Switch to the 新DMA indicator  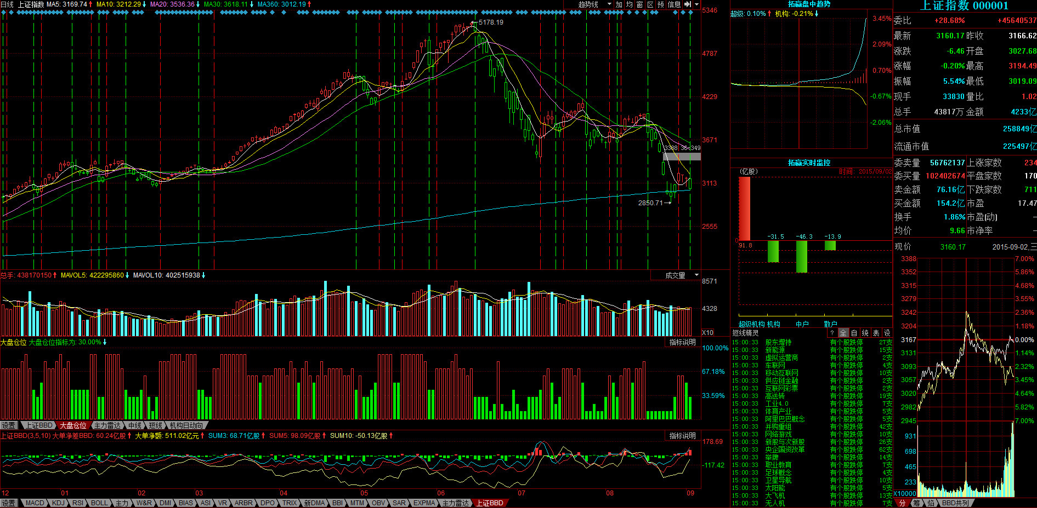pos(314,503)
